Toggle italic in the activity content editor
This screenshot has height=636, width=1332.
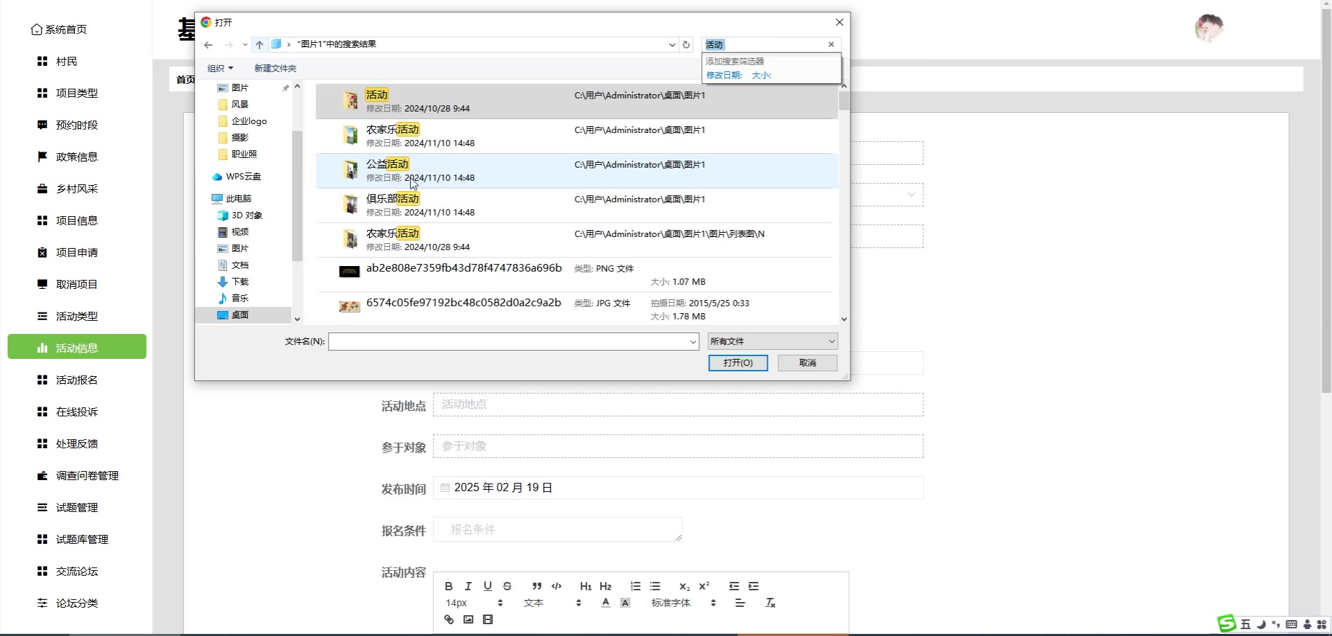[x=468, y=586]
